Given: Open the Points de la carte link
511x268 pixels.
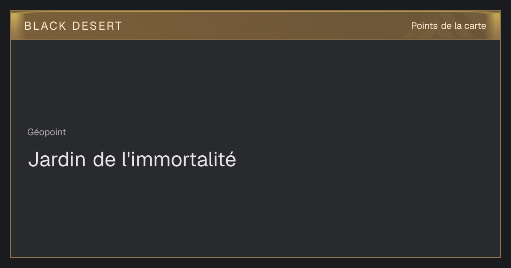Looking at the screenshot, I should 448,26.
